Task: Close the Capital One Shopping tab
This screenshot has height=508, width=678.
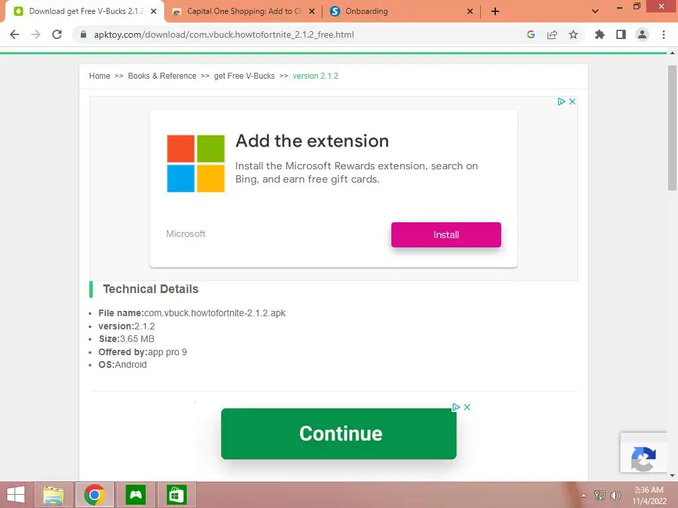Action: coord(312,11)
